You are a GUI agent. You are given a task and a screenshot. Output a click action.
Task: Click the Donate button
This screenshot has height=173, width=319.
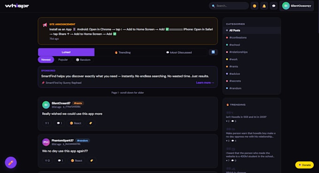pyautogui.click(x=304, y=165)
